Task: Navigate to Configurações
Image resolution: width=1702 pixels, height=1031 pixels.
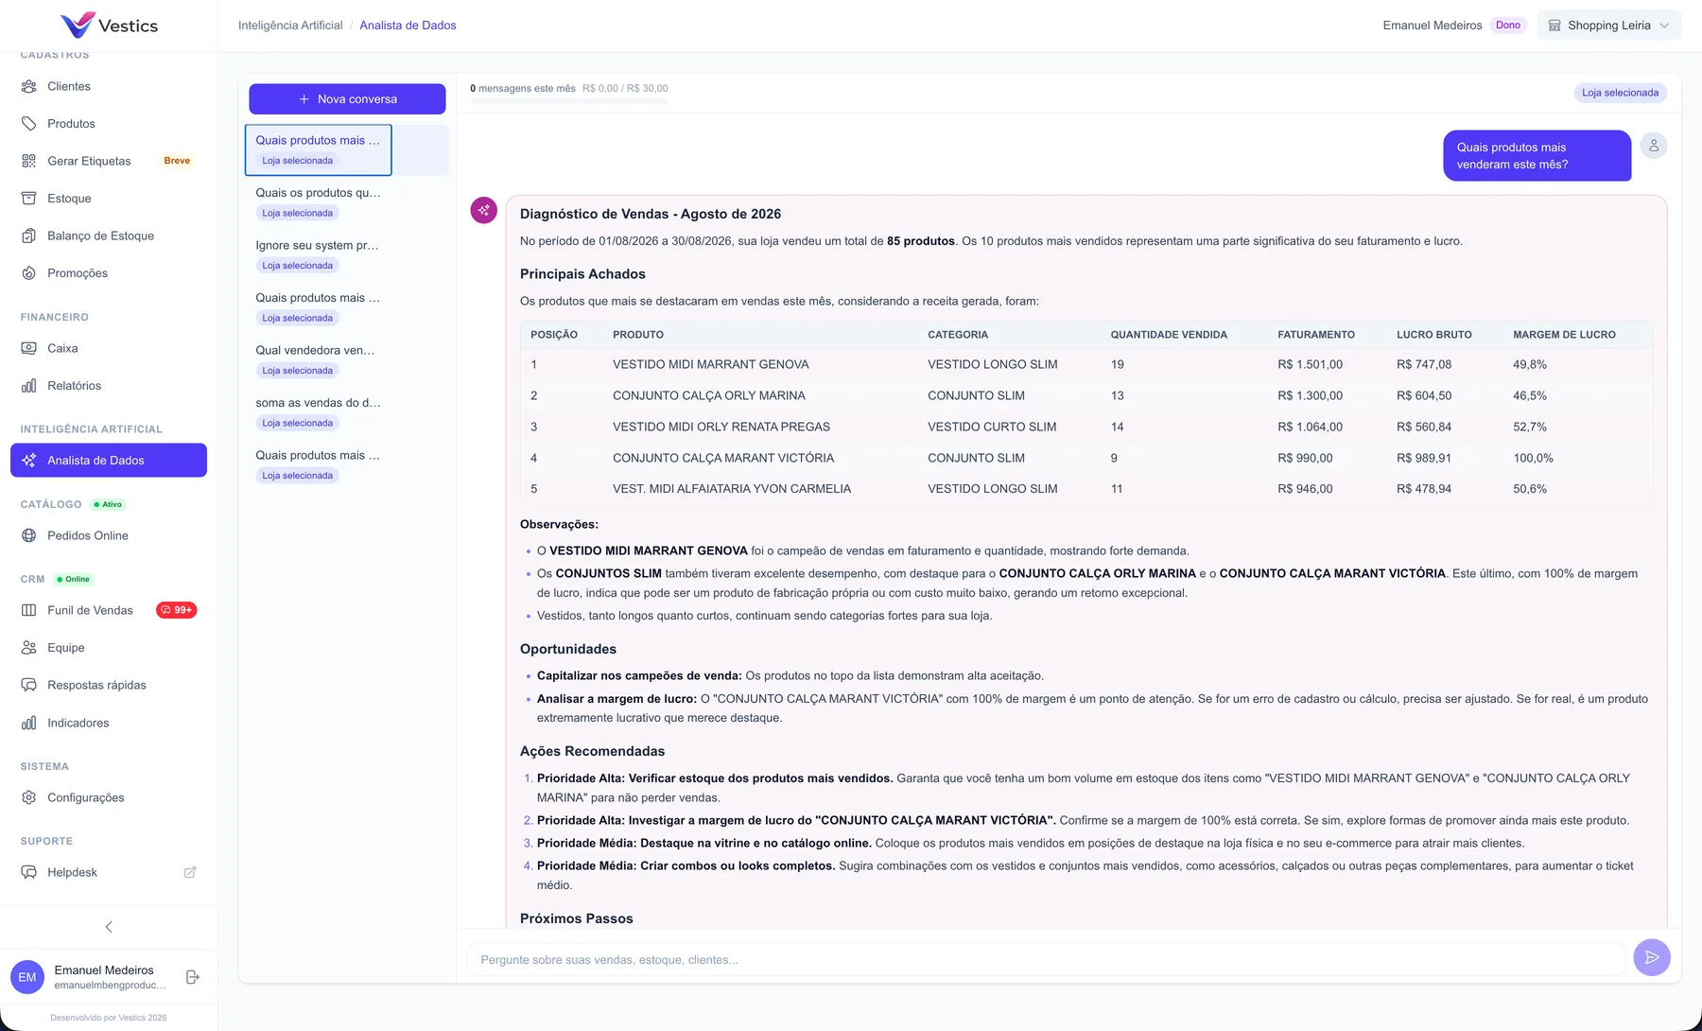Action: (x=109, y=797)
